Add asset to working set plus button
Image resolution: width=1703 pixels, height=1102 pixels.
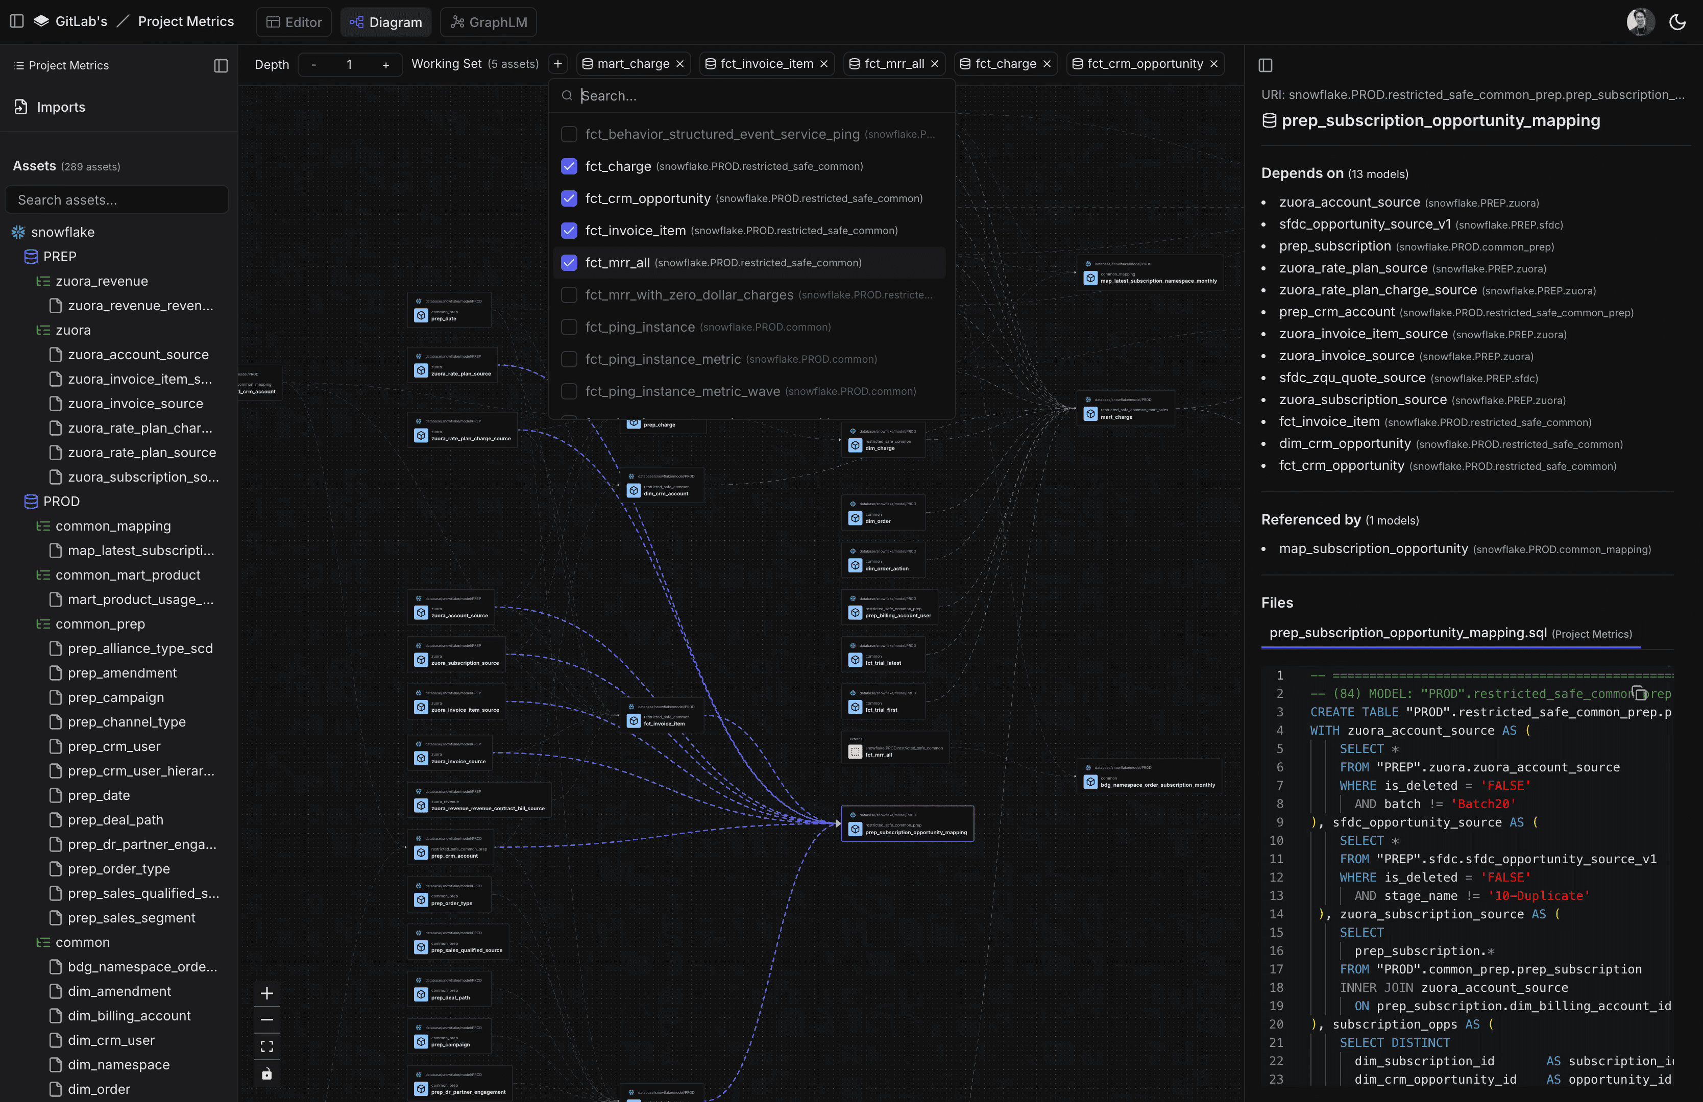pos(557,64)
